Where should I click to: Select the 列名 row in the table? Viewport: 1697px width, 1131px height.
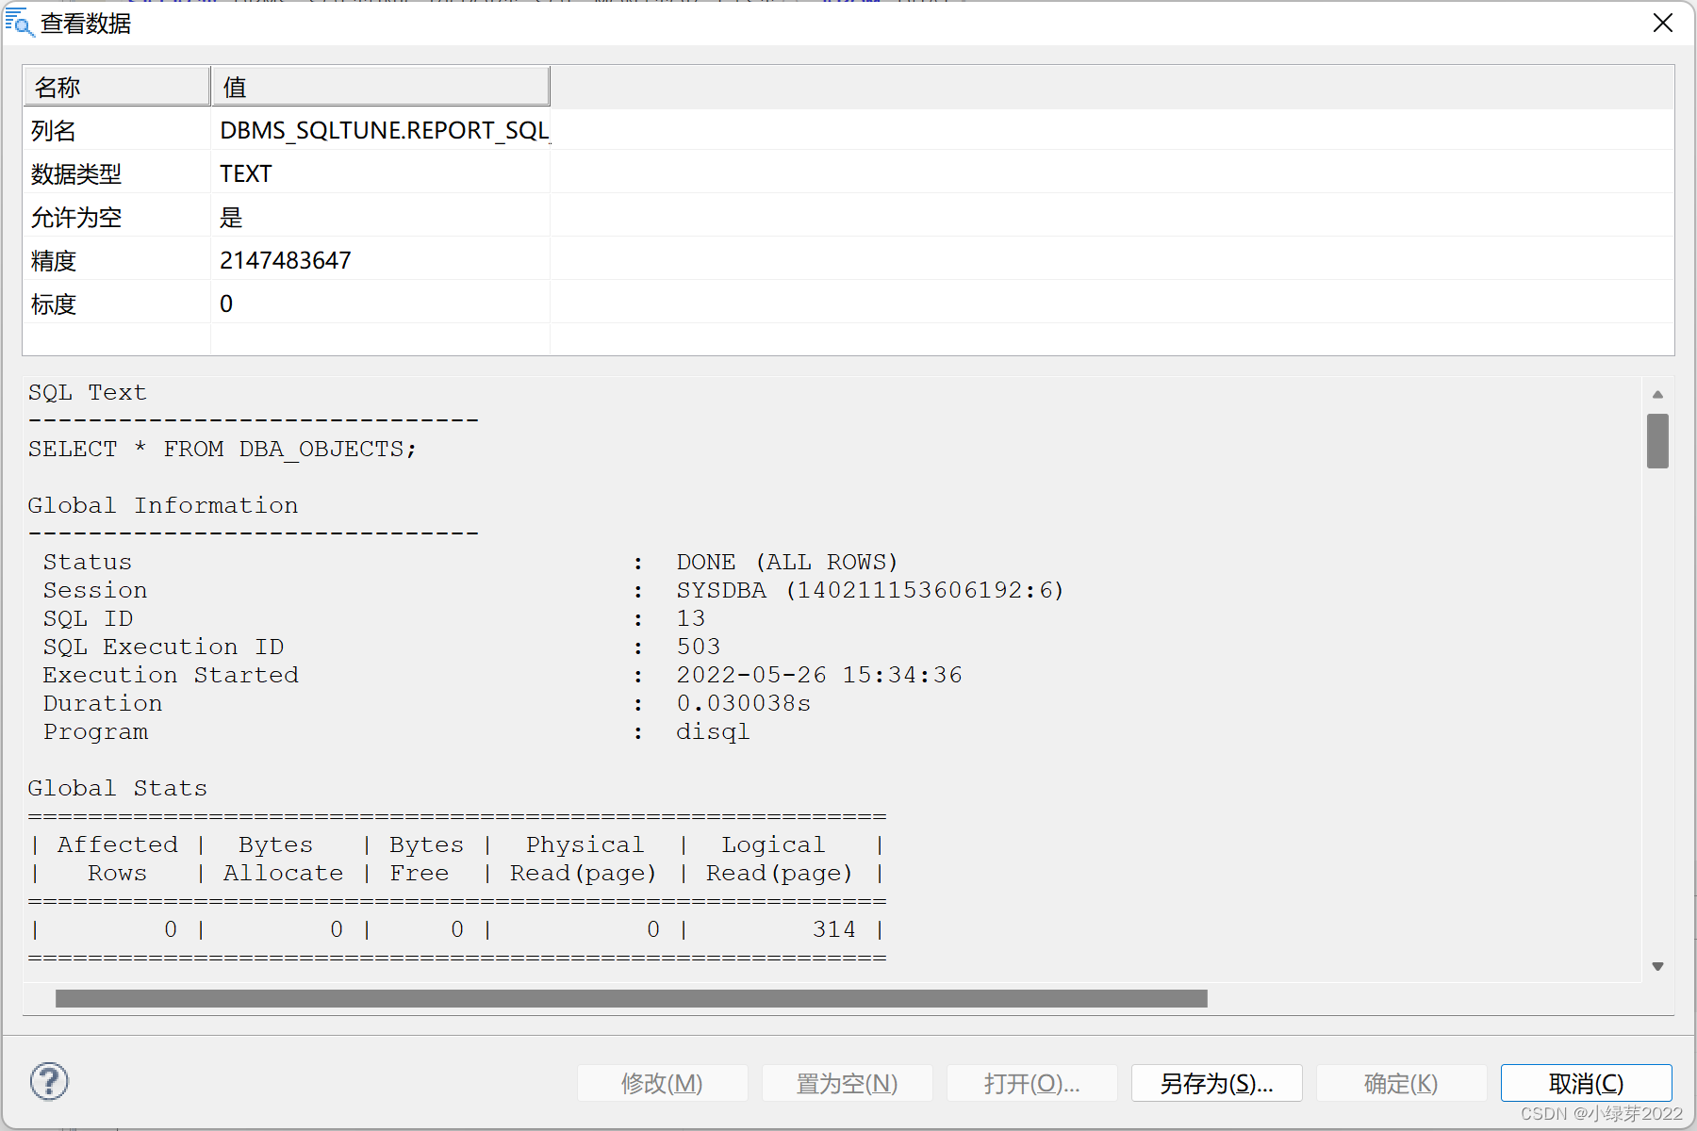(283, 129)
